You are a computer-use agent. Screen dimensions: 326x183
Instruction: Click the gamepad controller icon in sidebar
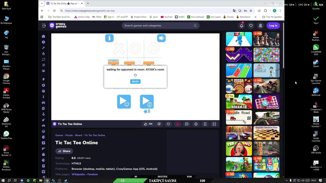coord(44,126)
